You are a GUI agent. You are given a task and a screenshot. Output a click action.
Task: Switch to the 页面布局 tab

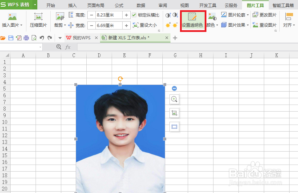click(96, 5)
